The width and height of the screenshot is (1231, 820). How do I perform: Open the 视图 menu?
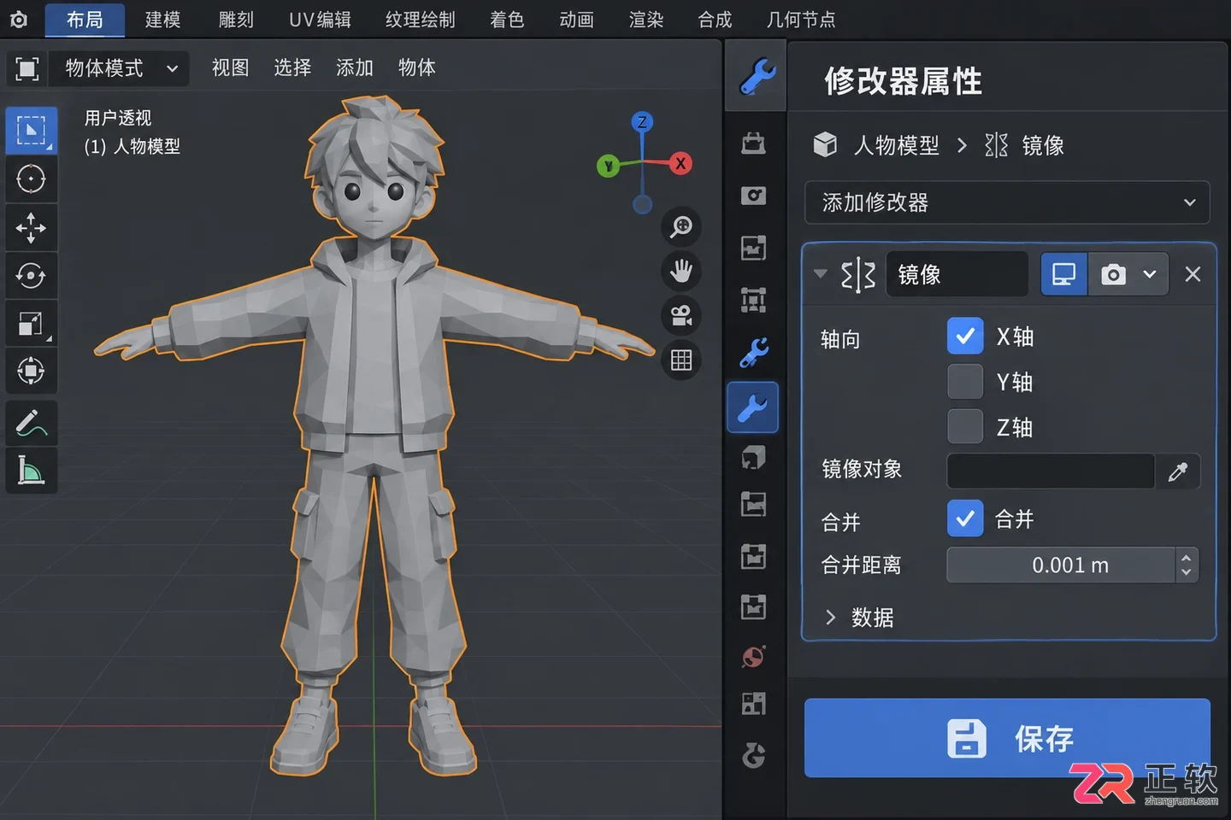pyautogui.click(x=230, y=67)
